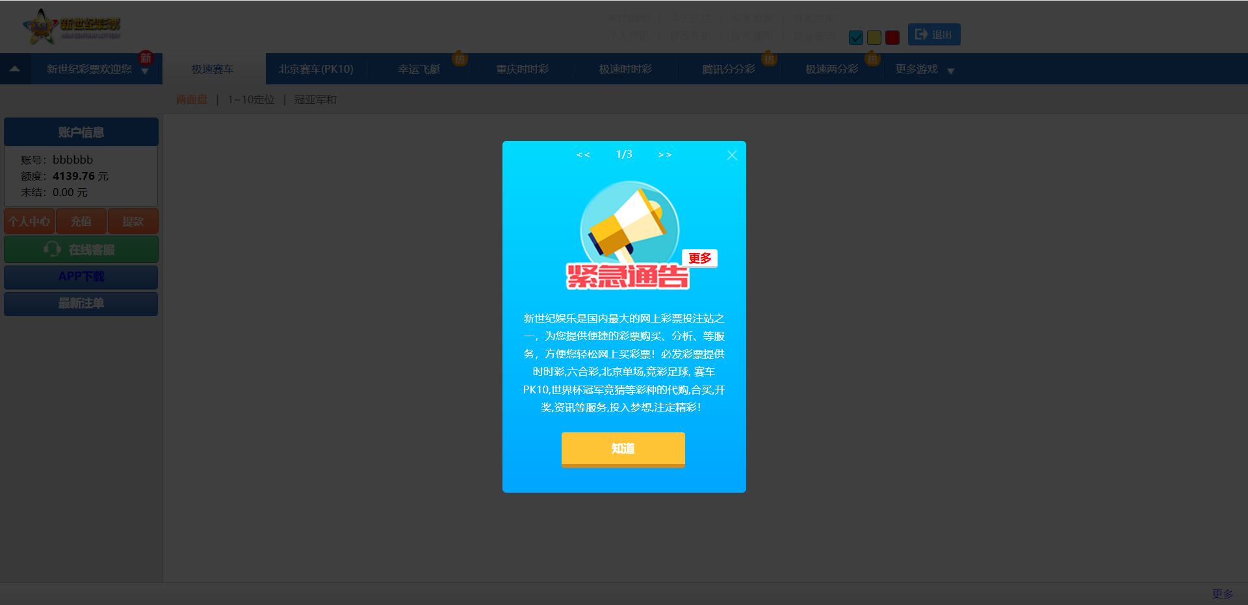The height and width of the screenshot is (605, 1248).
Task: Click the 充值 recharge button
Action: pos(81,221)
